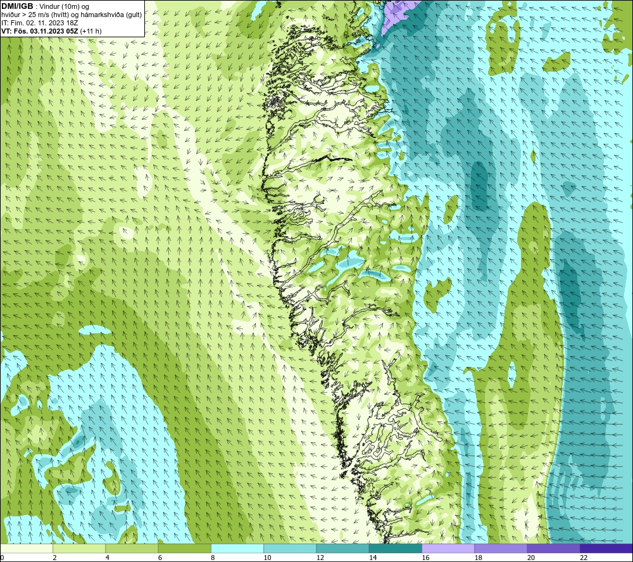Click the 'Vindur (10m) og' label
633x562 pixels.
64,7
